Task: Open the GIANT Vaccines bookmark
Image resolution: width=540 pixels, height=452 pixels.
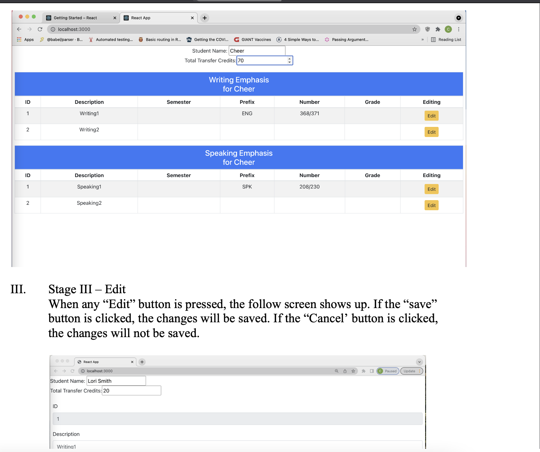Action: coord(252,39)
